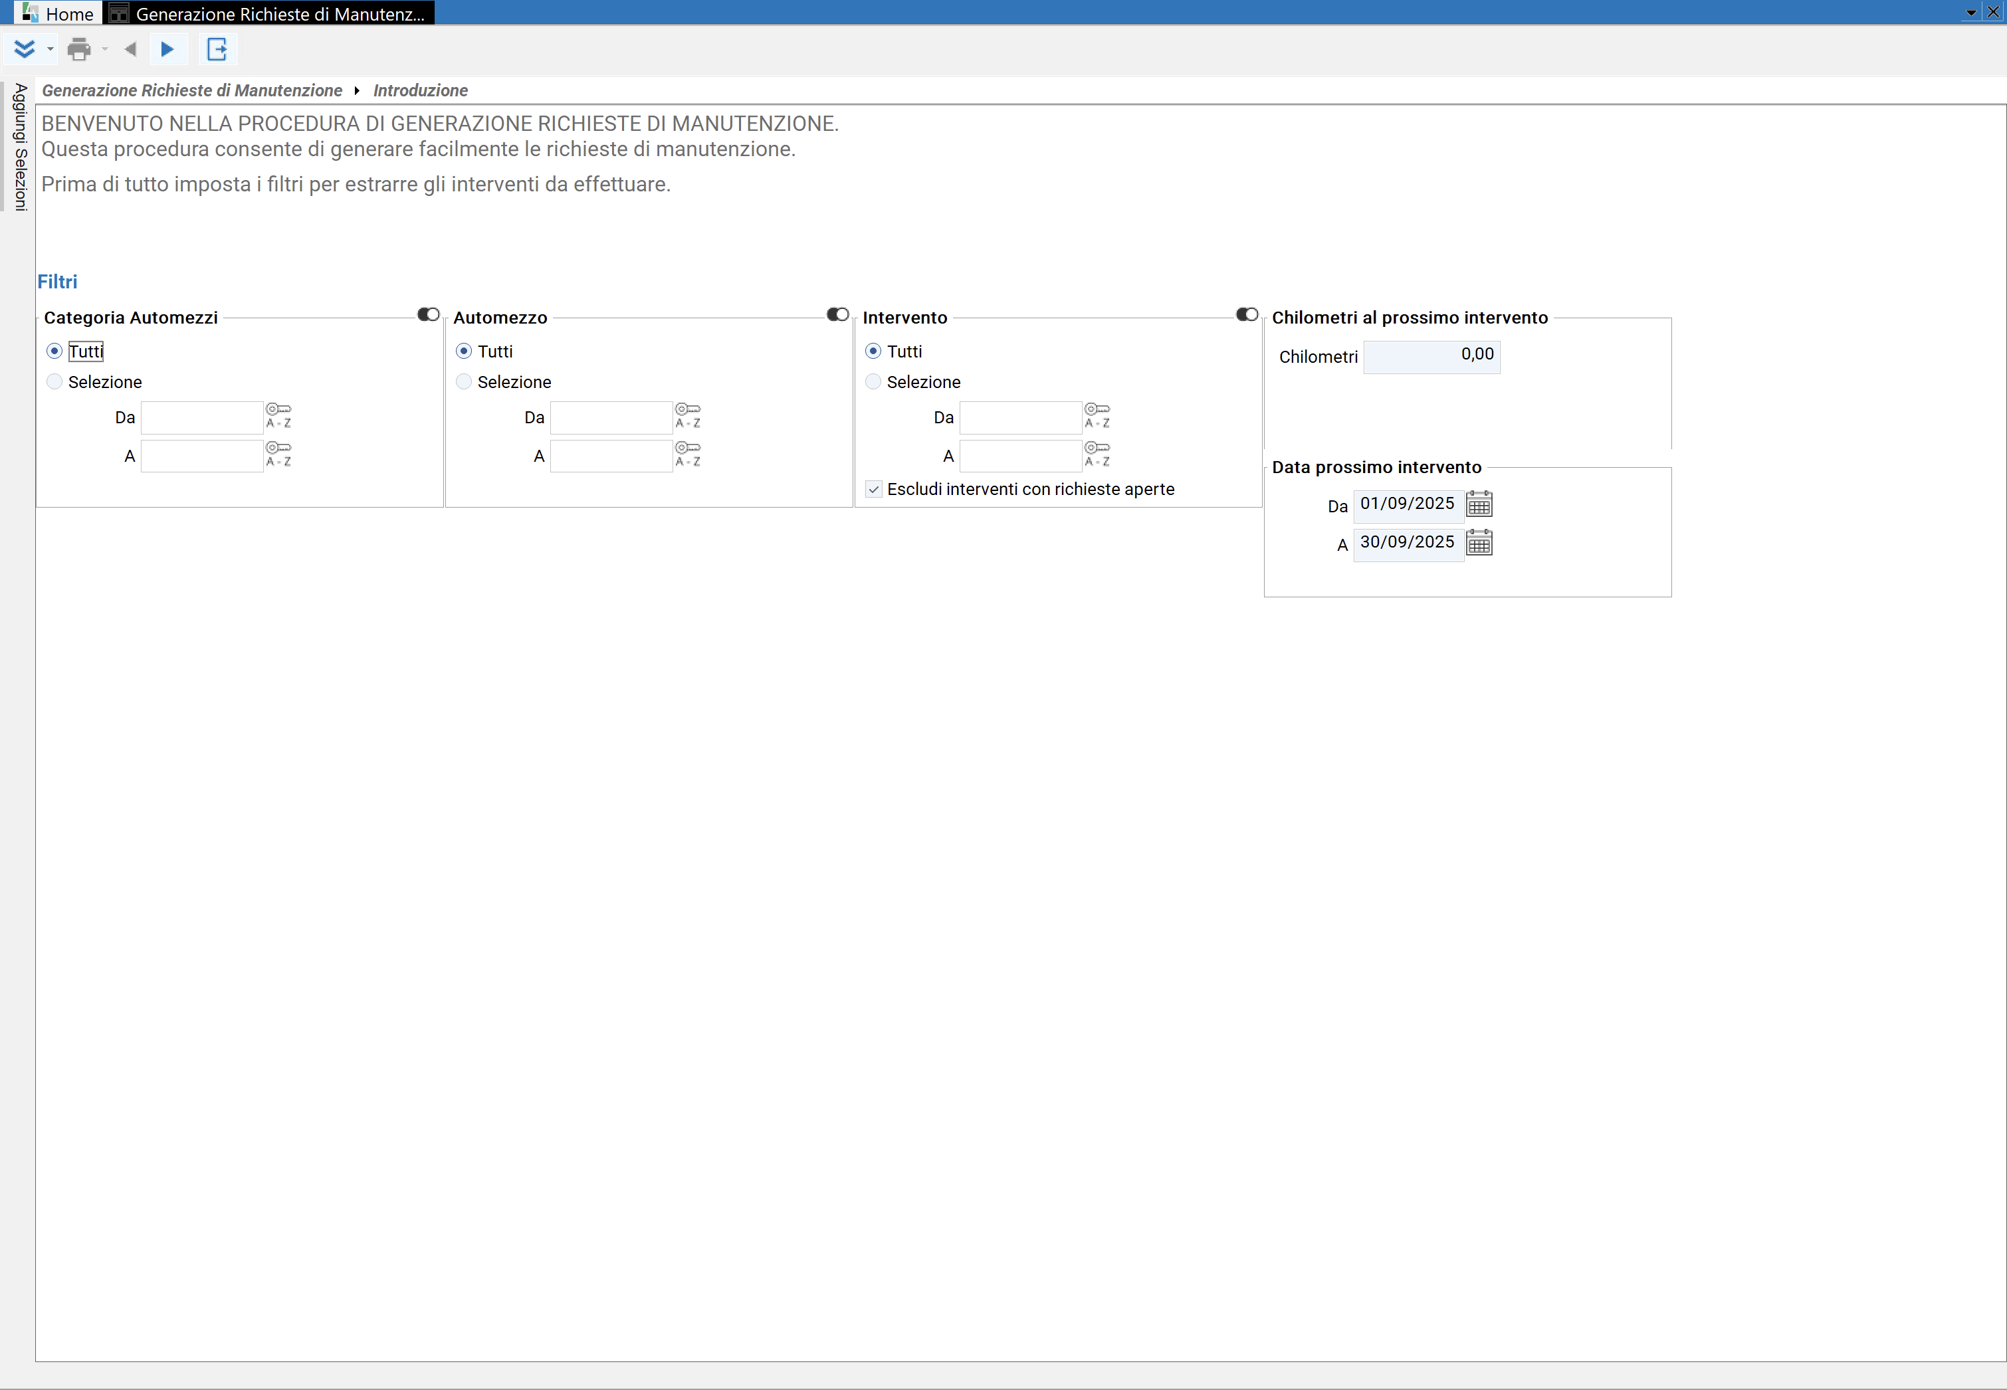This screenshot has width=2007, height=1390.
Task: Open lookup icon for Categoria Automezzi A
Action: [278, 454]
